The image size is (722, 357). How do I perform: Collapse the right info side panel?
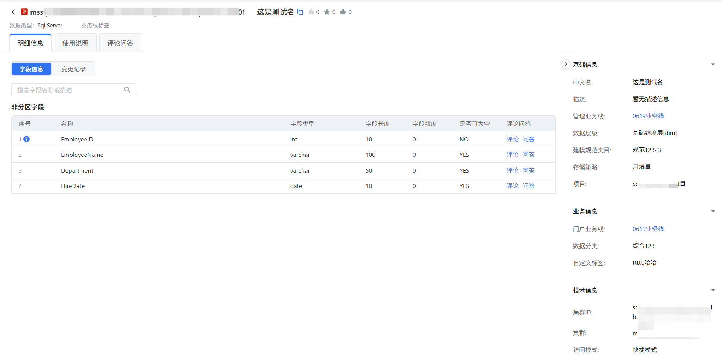(x=566, y=64)
